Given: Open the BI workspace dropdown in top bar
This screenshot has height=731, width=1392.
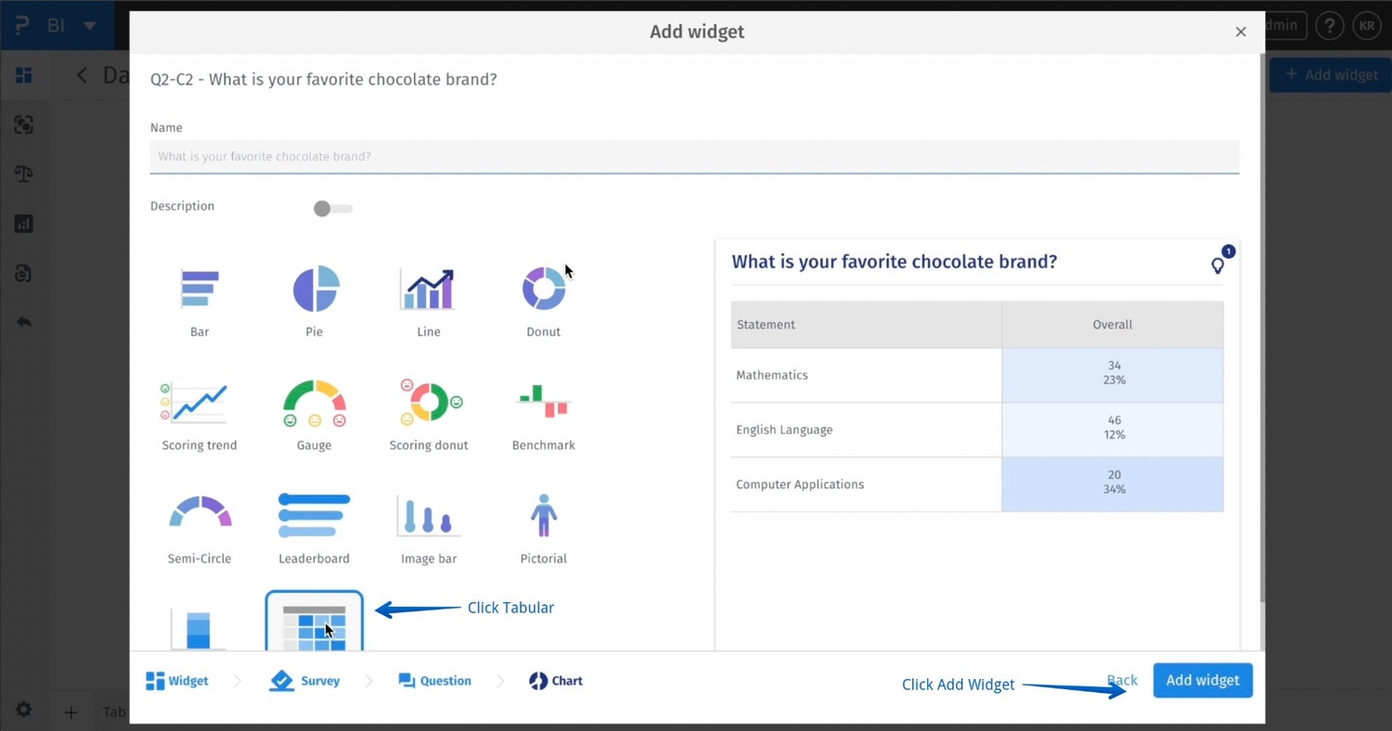Looking at the screenshot, I should [x=87, y=25].
